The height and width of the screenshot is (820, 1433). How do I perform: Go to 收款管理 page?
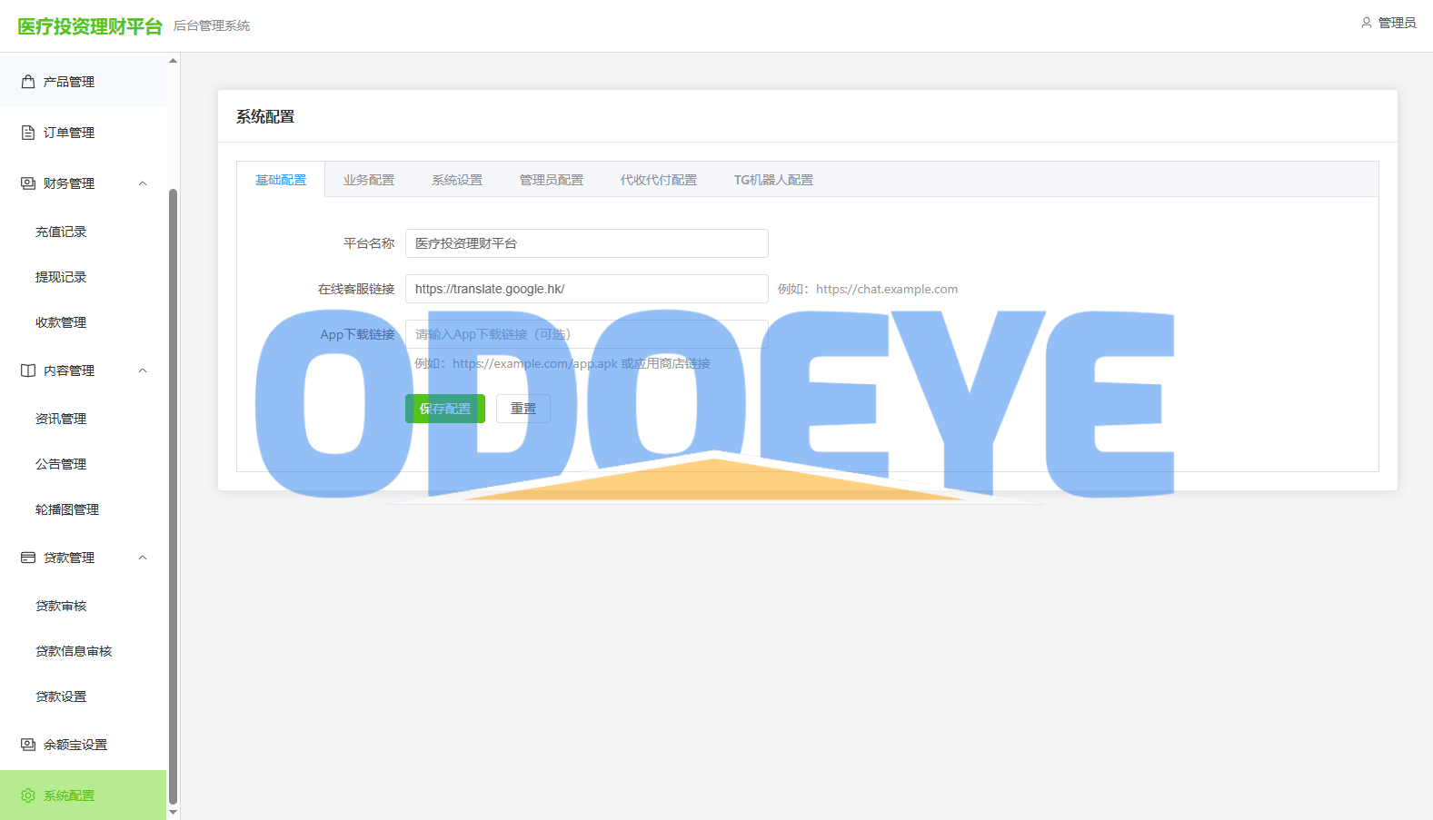click(x=84, y=322)
